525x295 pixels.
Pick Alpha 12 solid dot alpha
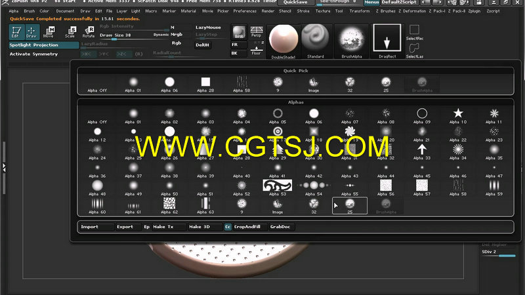point(97,134)
